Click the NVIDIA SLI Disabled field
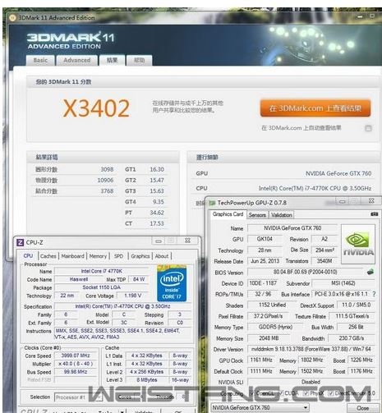Viewport: 382px width, 413px height. click(311, 382)
